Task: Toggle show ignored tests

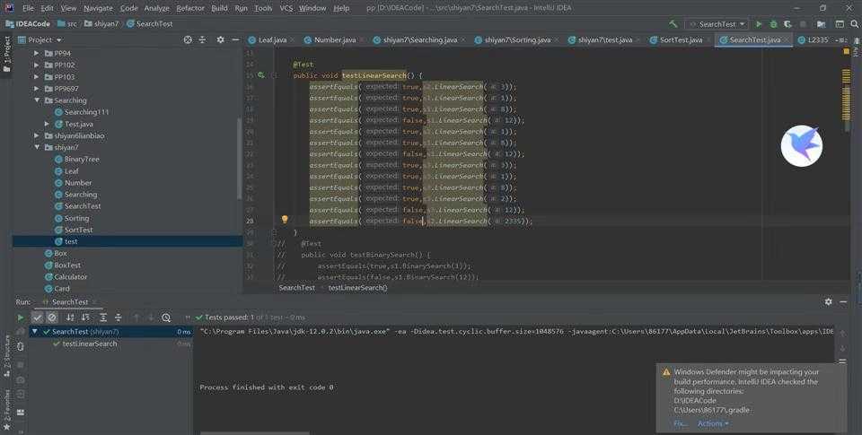Action: [52, 318]
